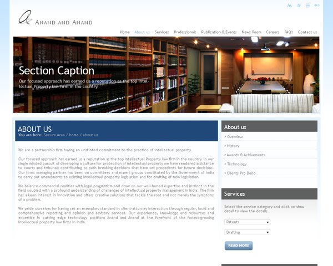333x266 pixels.
Task: Visit the News Room page
Action: click(251, 32)
